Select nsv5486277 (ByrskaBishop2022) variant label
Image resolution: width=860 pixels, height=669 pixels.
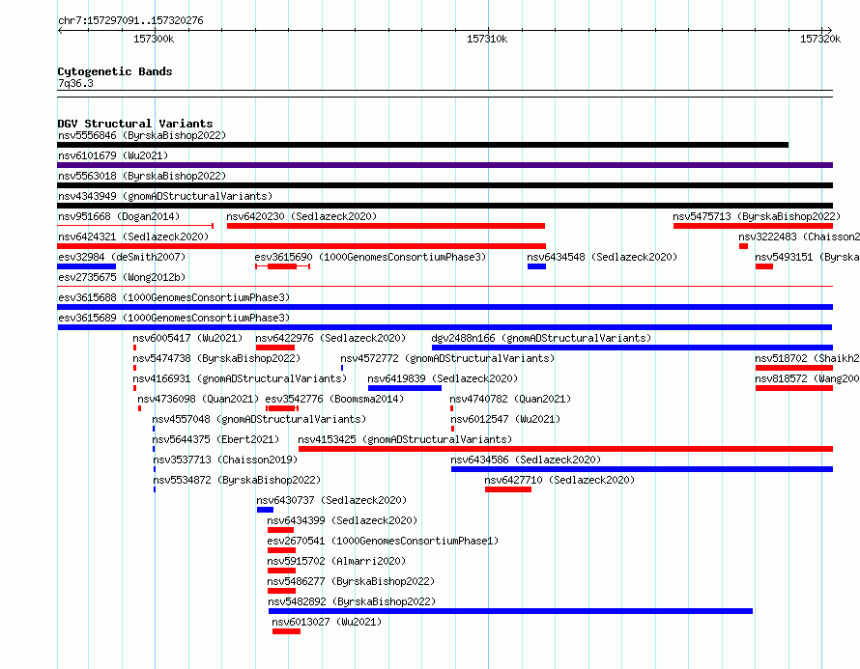[x=351, y=581]
